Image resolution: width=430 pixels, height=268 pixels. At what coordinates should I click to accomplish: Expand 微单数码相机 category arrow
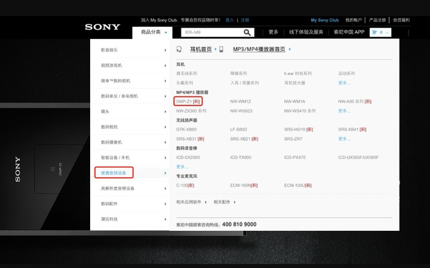click(165, 81)
